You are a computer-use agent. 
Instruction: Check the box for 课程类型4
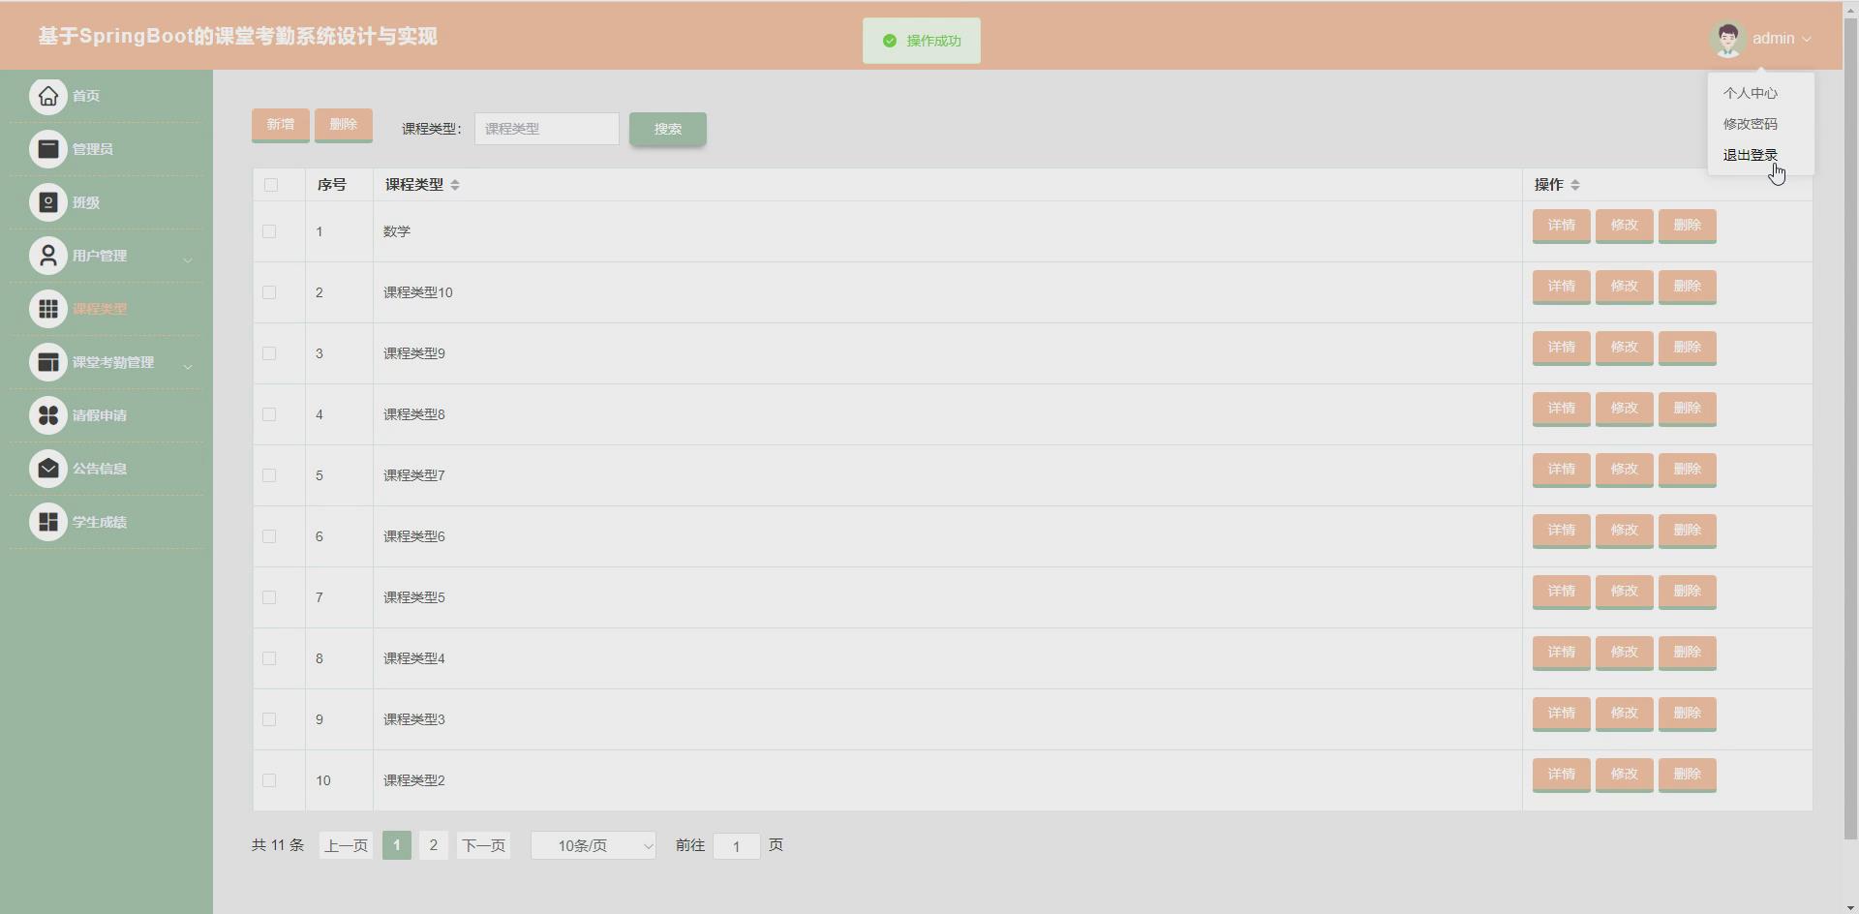point(269,658)
